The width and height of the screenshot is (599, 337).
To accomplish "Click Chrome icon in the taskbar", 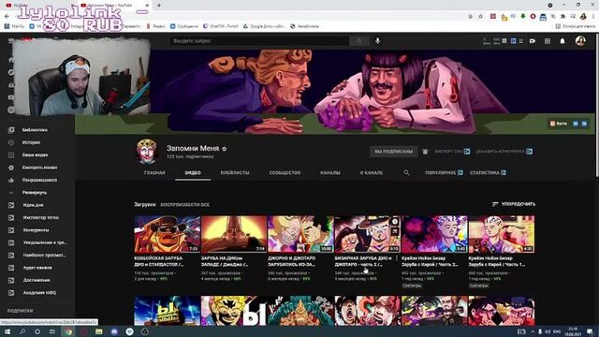I will pyautogui.click(x=68, y=331).
